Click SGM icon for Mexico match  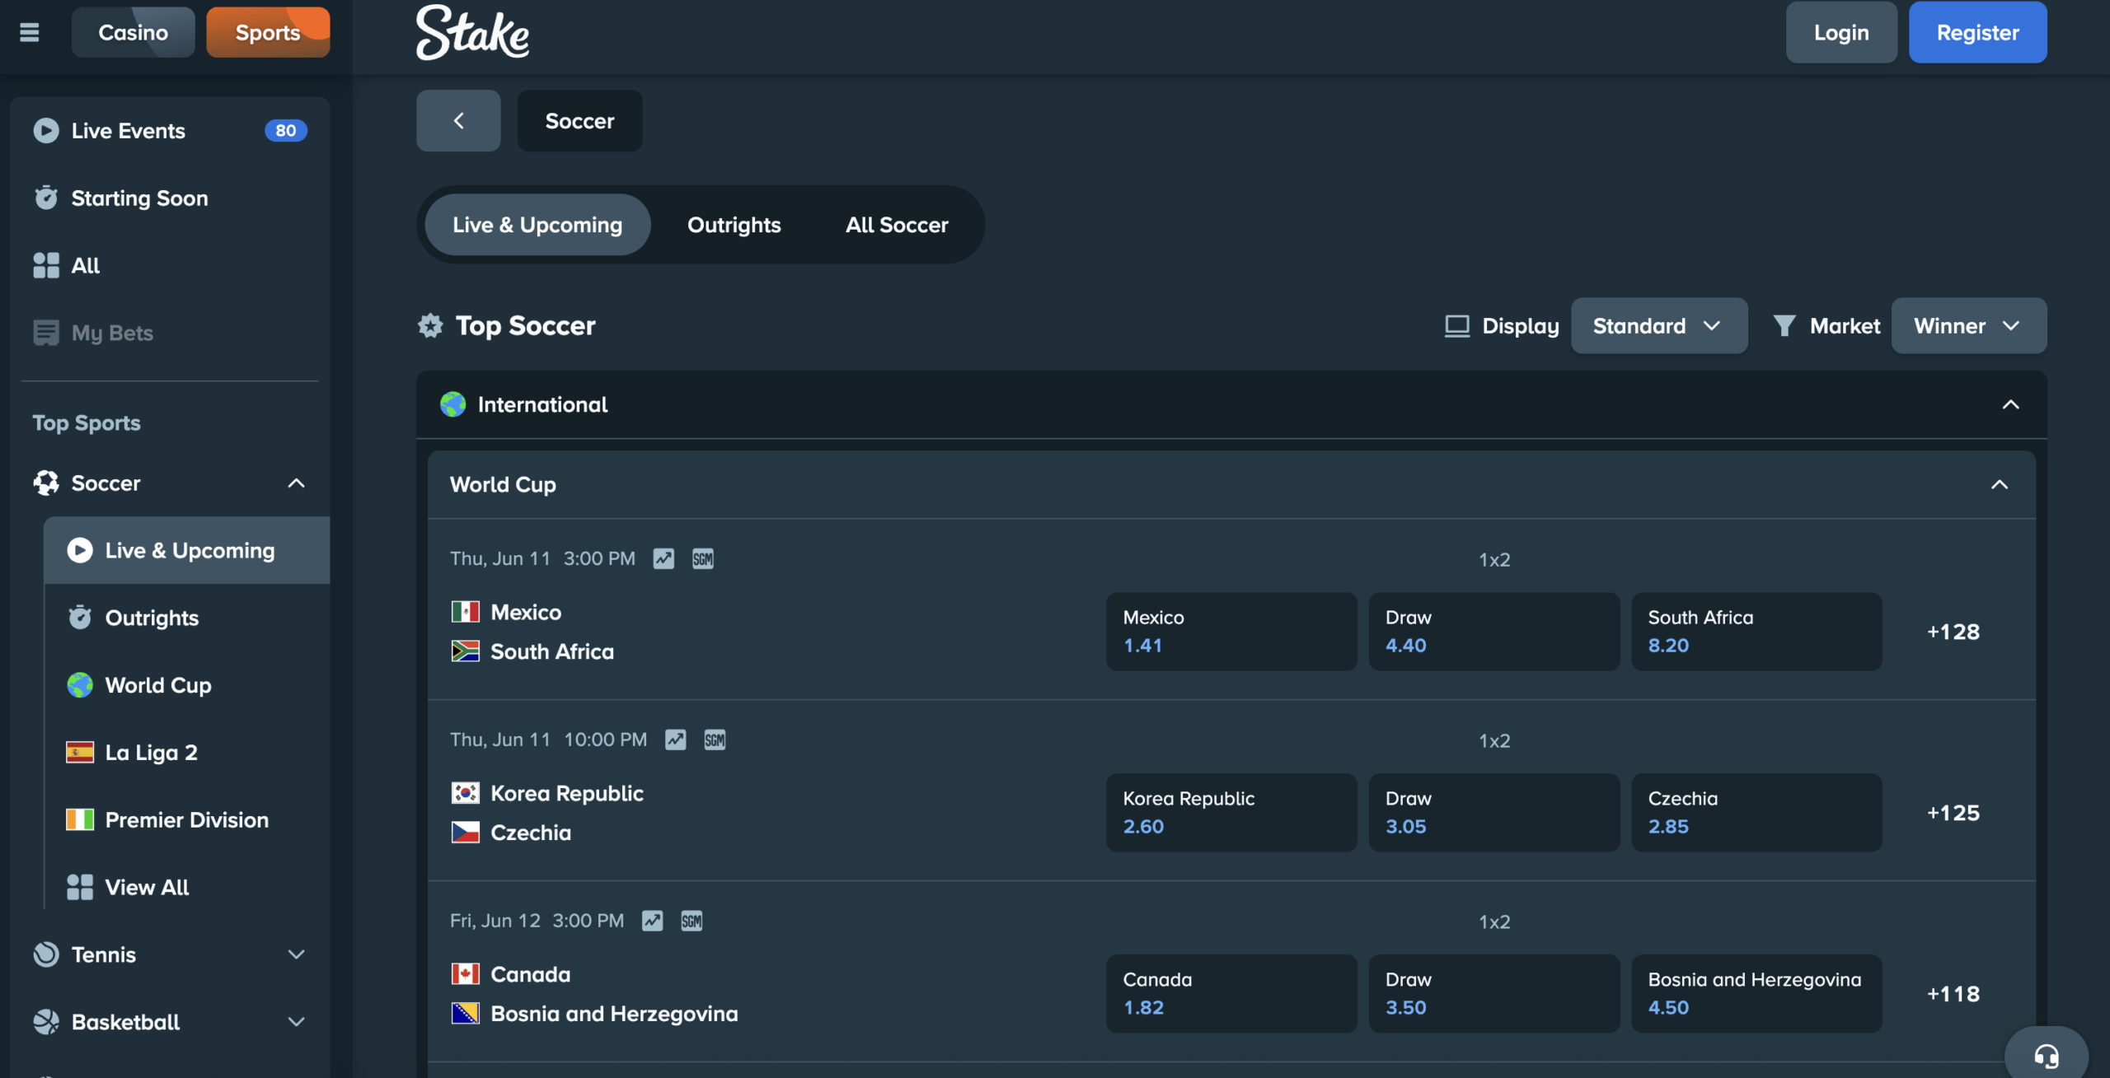point(703,558)
